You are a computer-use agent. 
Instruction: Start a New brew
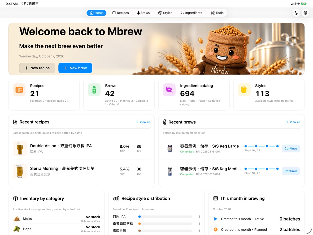tap(75, 68)
